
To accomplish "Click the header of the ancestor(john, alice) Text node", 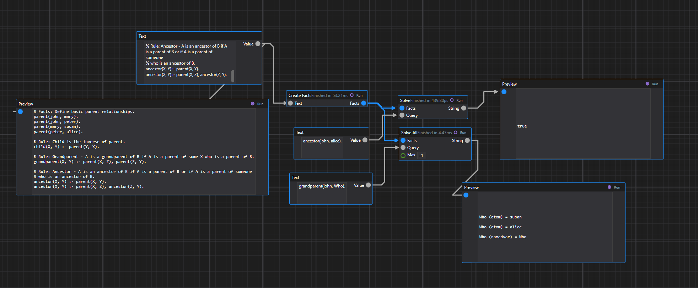I will [331, 132].
